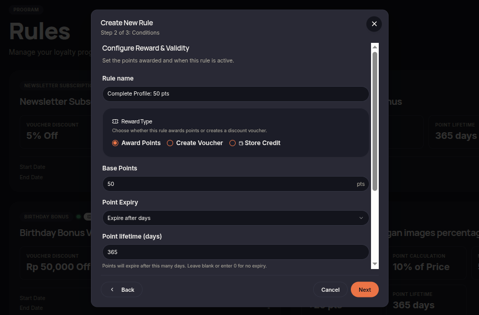
Task: Choose the Store Credit radio option
Action: point(233,143)
